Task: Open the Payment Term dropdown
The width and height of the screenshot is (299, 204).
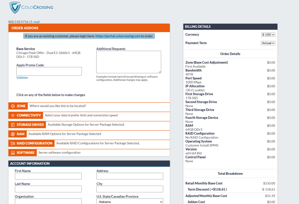Action: click(x=268, y=43)
